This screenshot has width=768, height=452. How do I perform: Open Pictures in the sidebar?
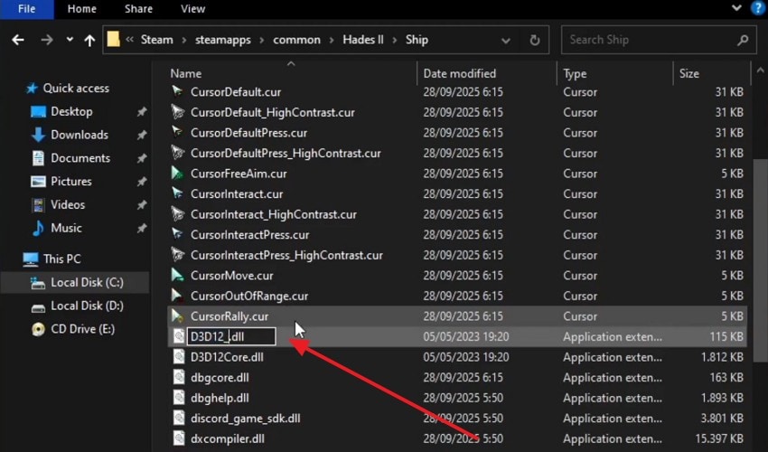point(71,182)
